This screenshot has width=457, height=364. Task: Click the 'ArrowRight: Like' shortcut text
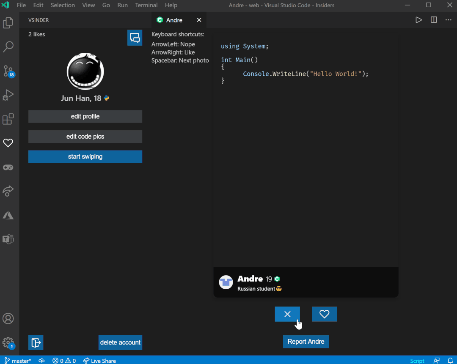(x=173, y=52)
